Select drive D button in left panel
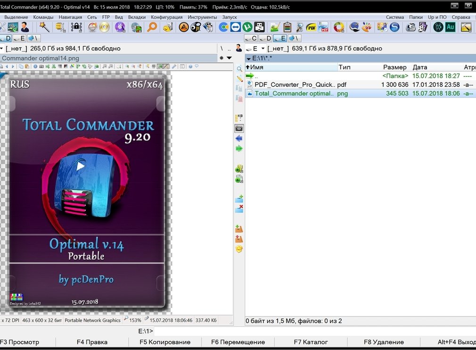The width and height of the screenshot is (476, 350). (6, 38)
